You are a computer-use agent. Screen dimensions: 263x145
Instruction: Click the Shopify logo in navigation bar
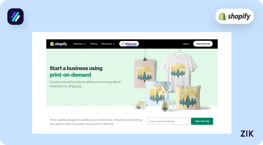coord(59,44)
